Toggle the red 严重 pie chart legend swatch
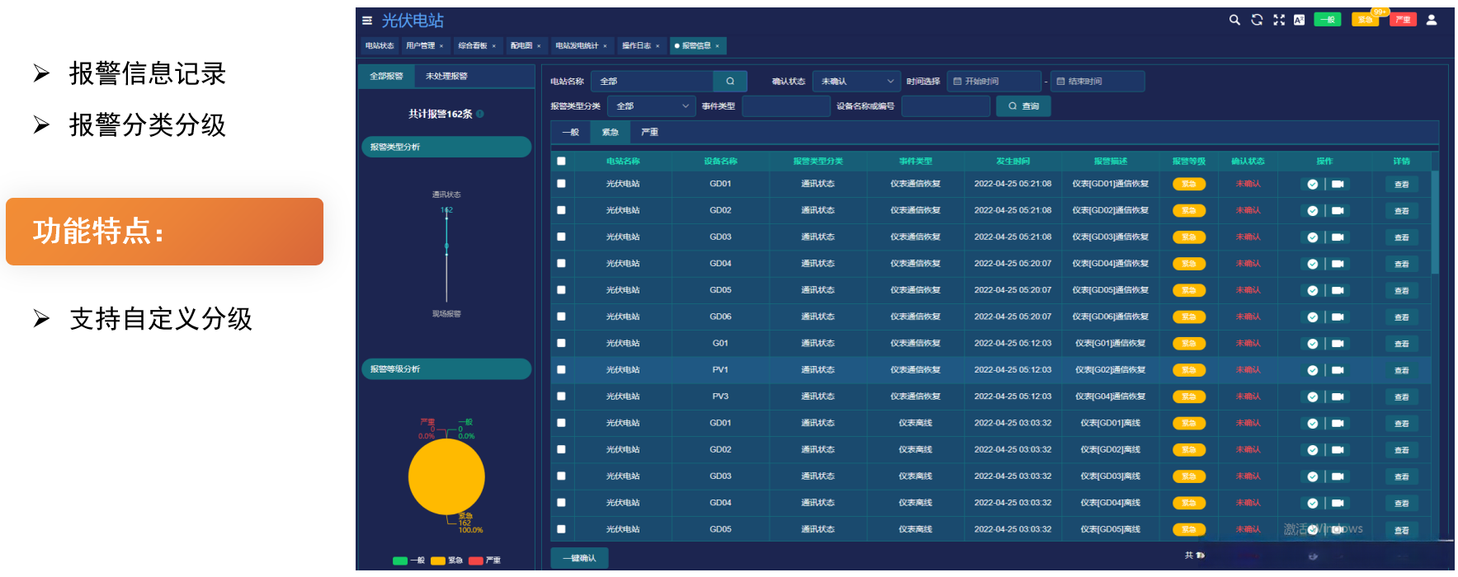Screen dimensions: 1458x577 (x=475, y=561)
